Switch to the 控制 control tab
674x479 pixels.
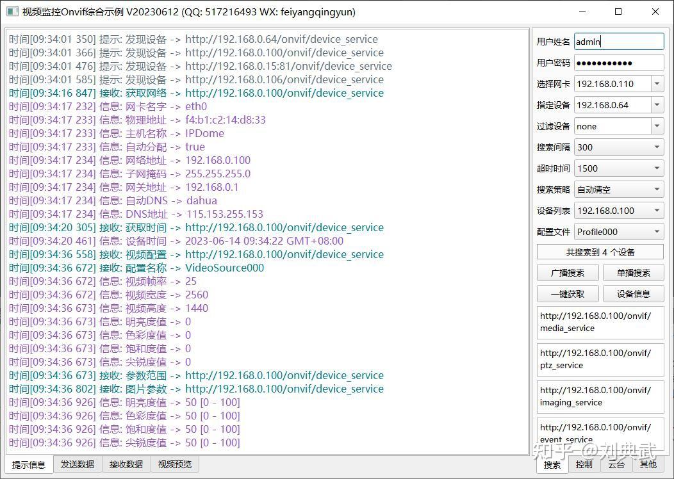pyautogui.click(x=584, y=464)
